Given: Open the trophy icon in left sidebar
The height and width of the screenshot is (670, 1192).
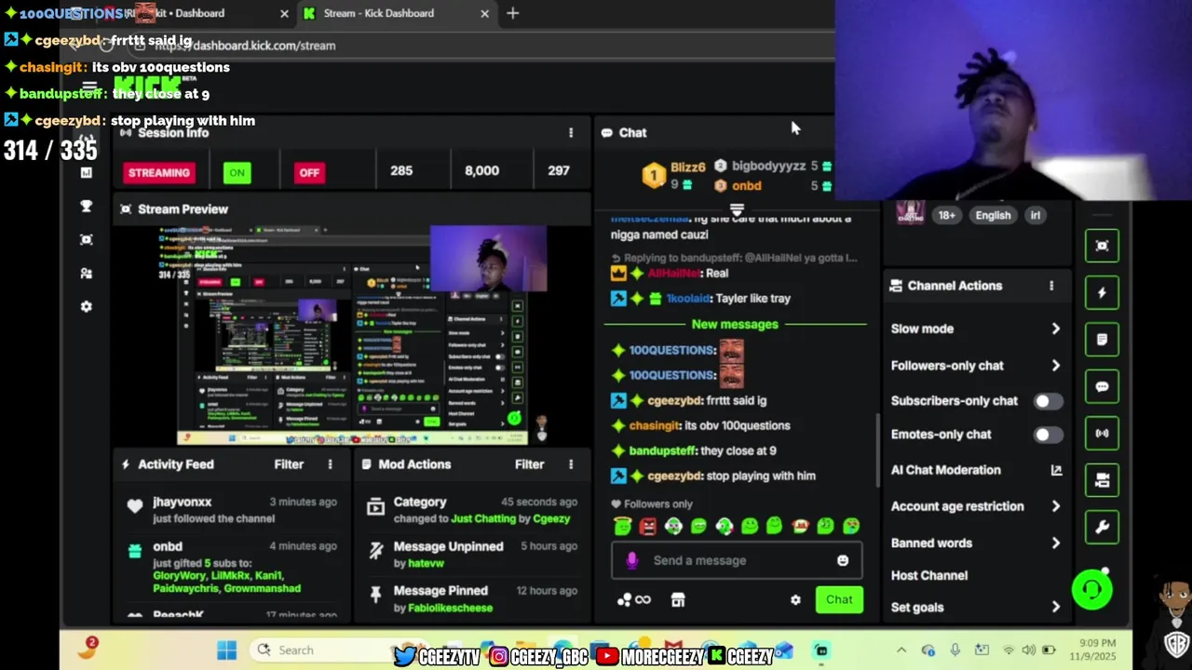Looking at the screenshot, I should click(87, 206).
